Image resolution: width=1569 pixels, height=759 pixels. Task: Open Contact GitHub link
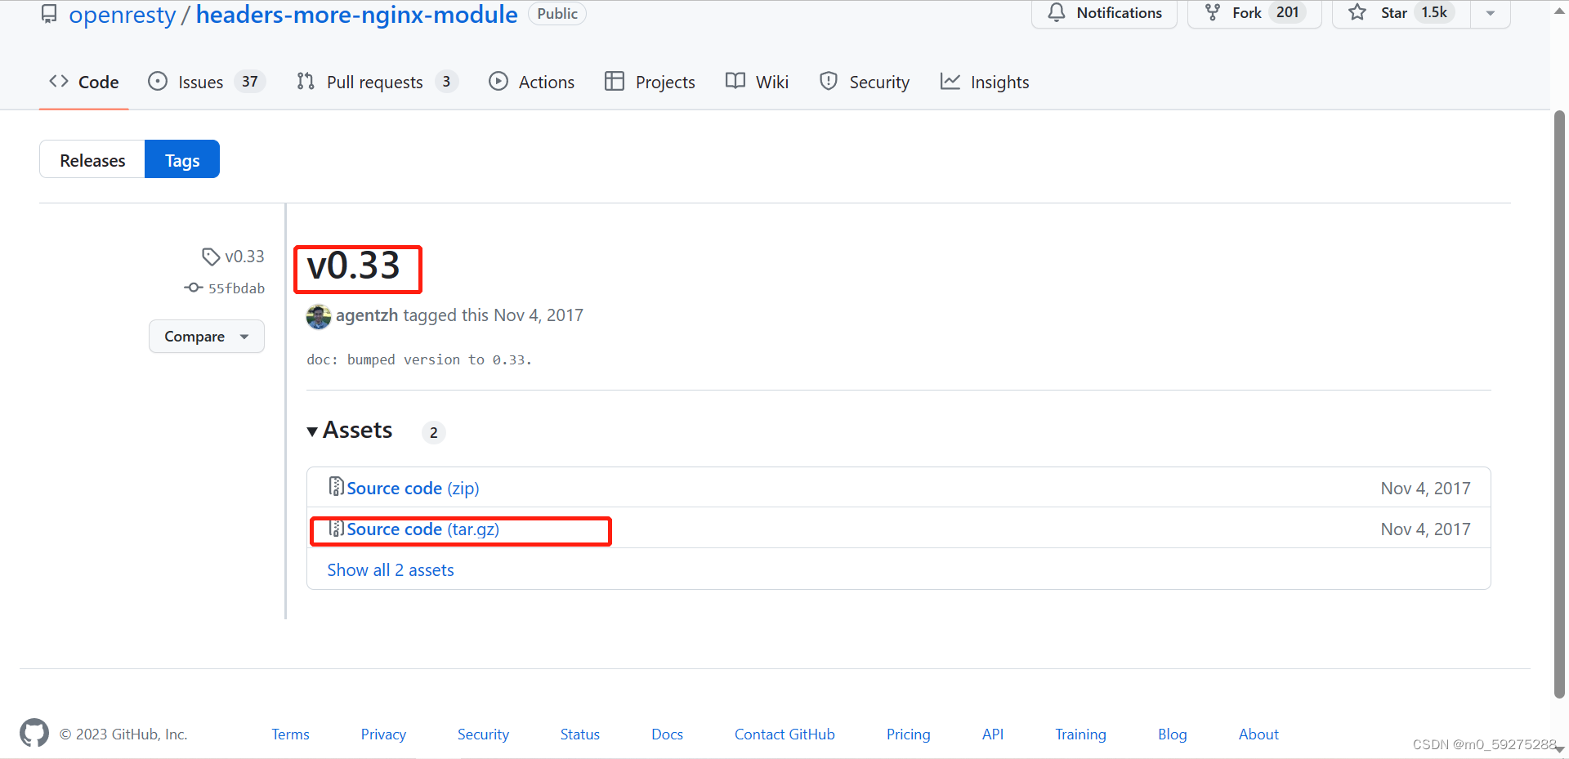(x=784, y=734)
